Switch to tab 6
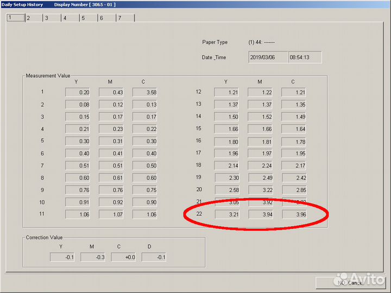This screenshot has width=391, height=293. 107,18
